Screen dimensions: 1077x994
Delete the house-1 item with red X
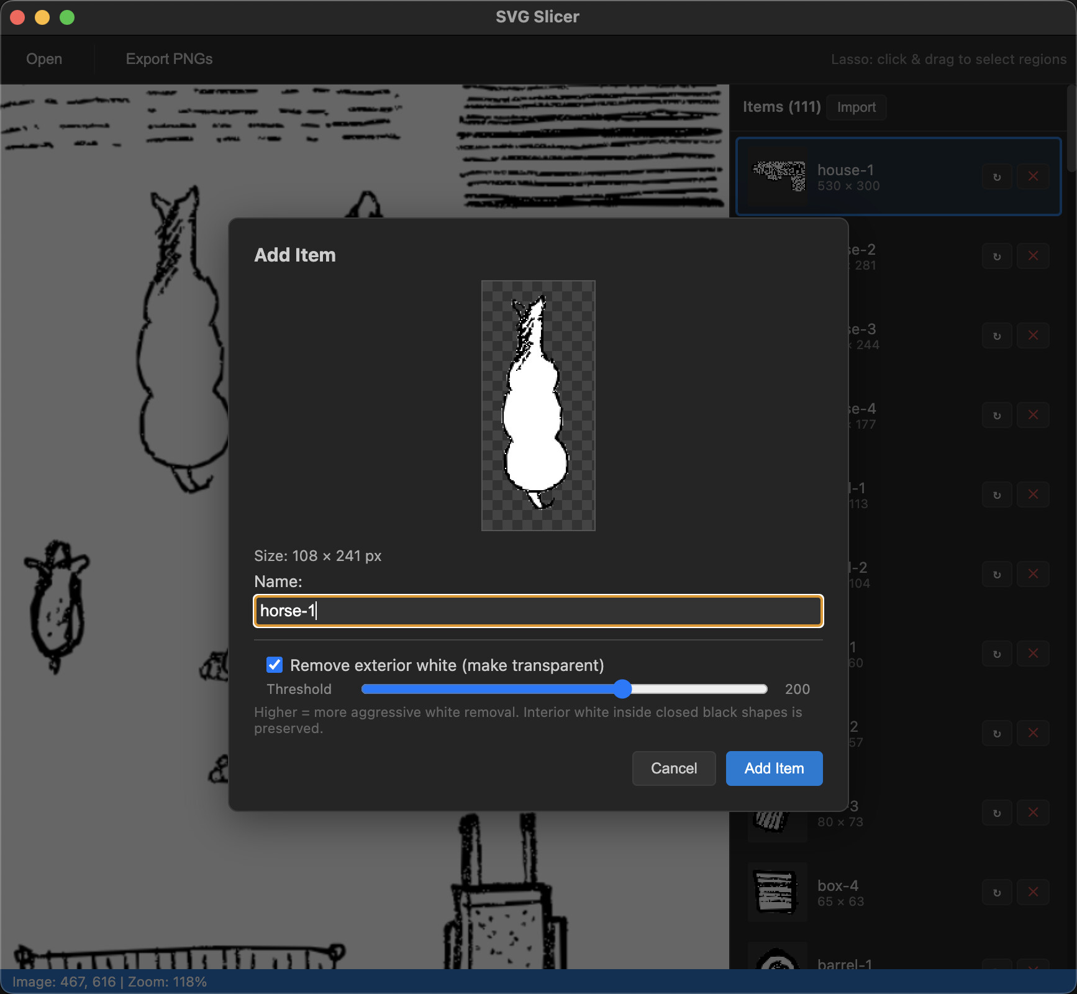point(1033,177)
